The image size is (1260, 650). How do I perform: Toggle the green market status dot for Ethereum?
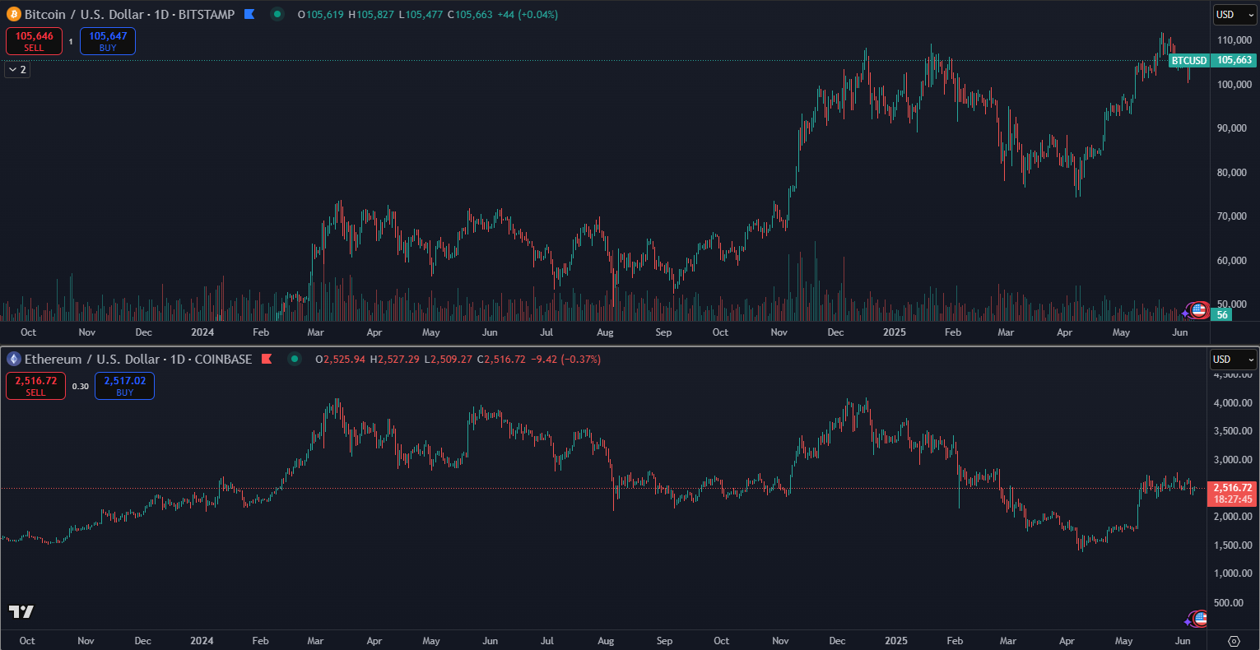tap(295, 359)
